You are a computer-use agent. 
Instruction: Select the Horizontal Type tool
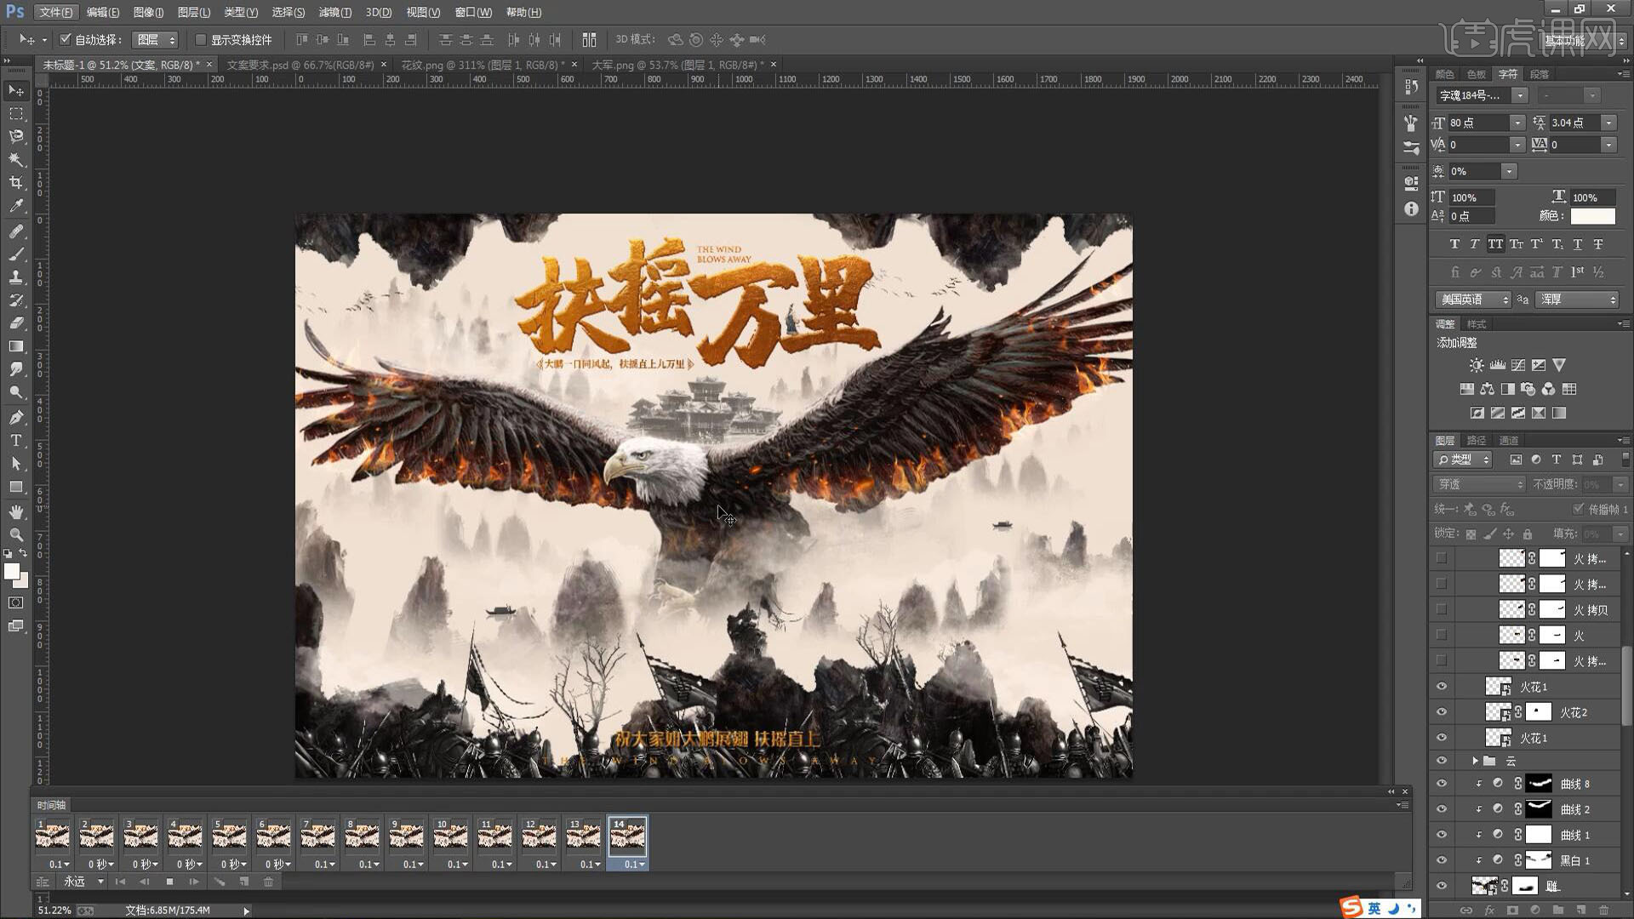click(16, 440)
